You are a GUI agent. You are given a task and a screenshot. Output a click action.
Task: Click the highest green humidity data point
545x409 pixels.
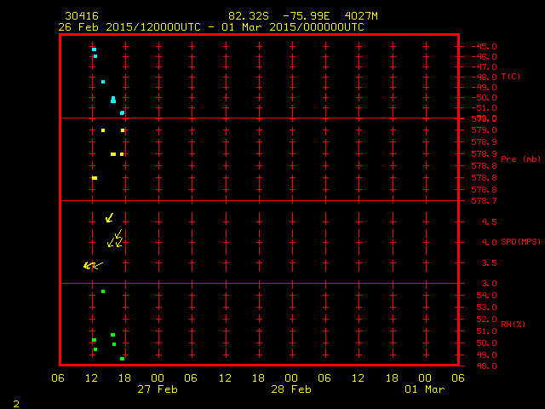click(103, 291)
